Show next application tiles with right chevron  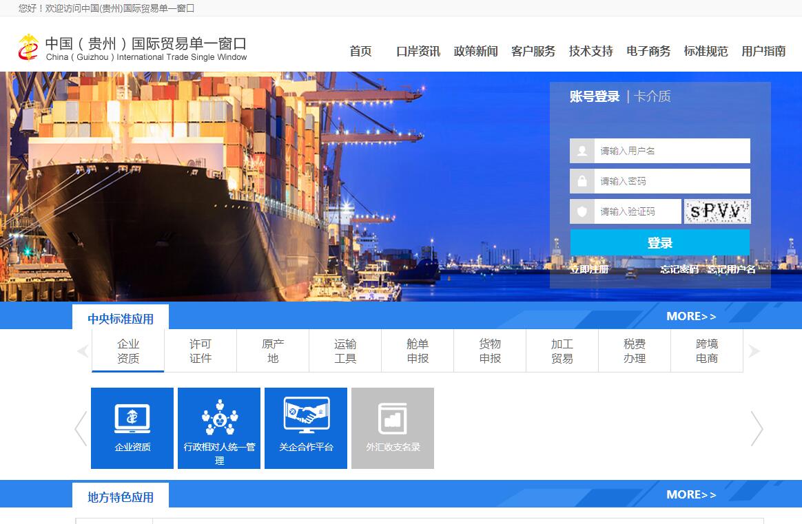coord(757,428)
